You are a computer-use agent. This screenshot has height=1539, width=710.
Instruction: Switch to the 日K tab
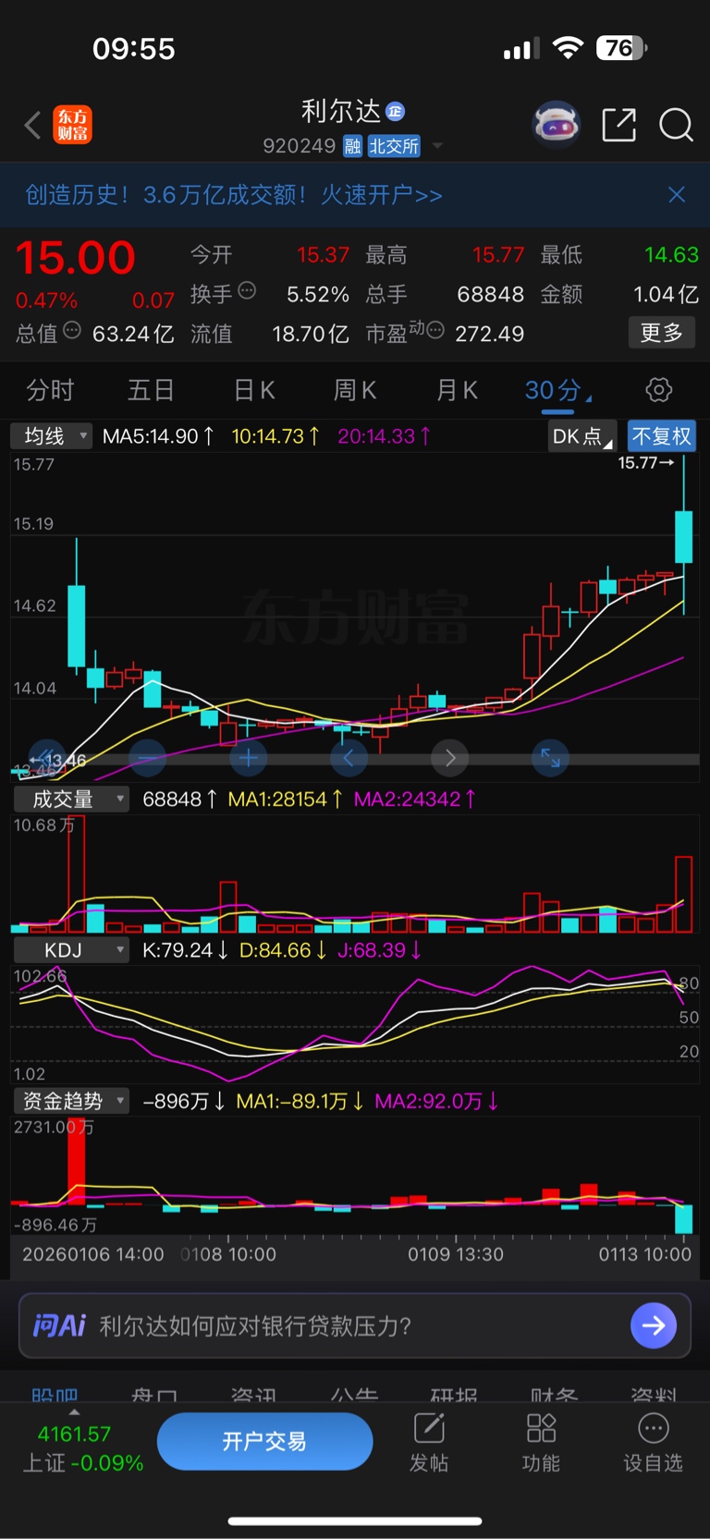pos(254,390)
